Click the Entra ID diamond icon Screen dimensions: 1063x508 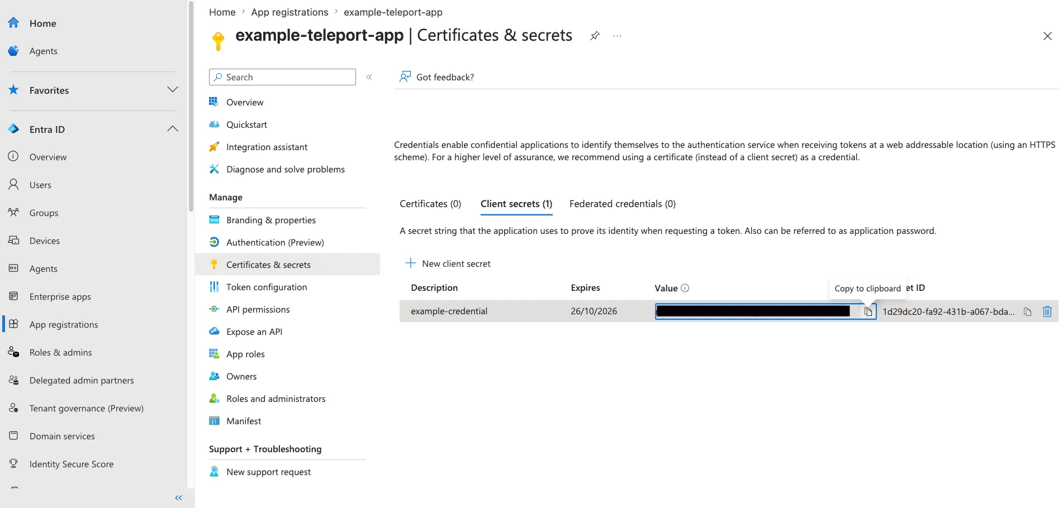(13, 129)
